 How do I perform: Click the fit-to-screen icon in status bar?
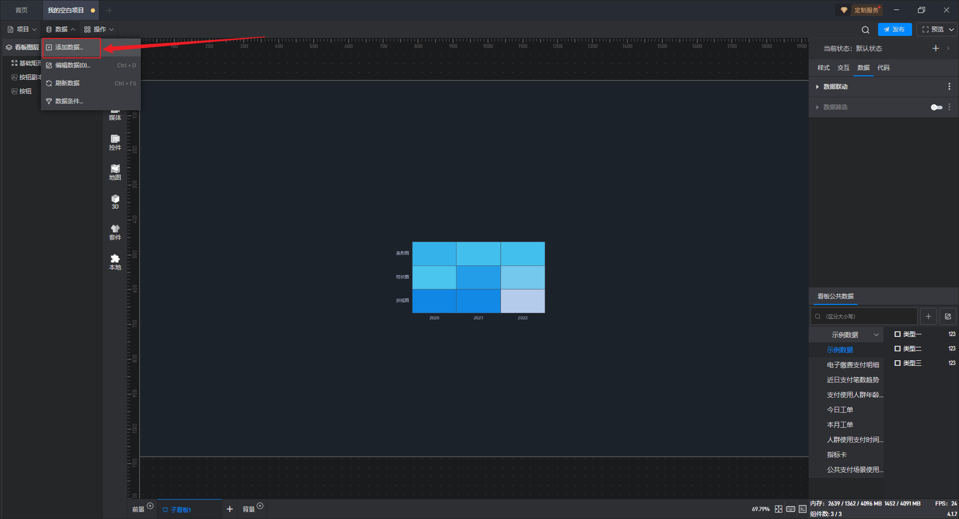point(779,509)
